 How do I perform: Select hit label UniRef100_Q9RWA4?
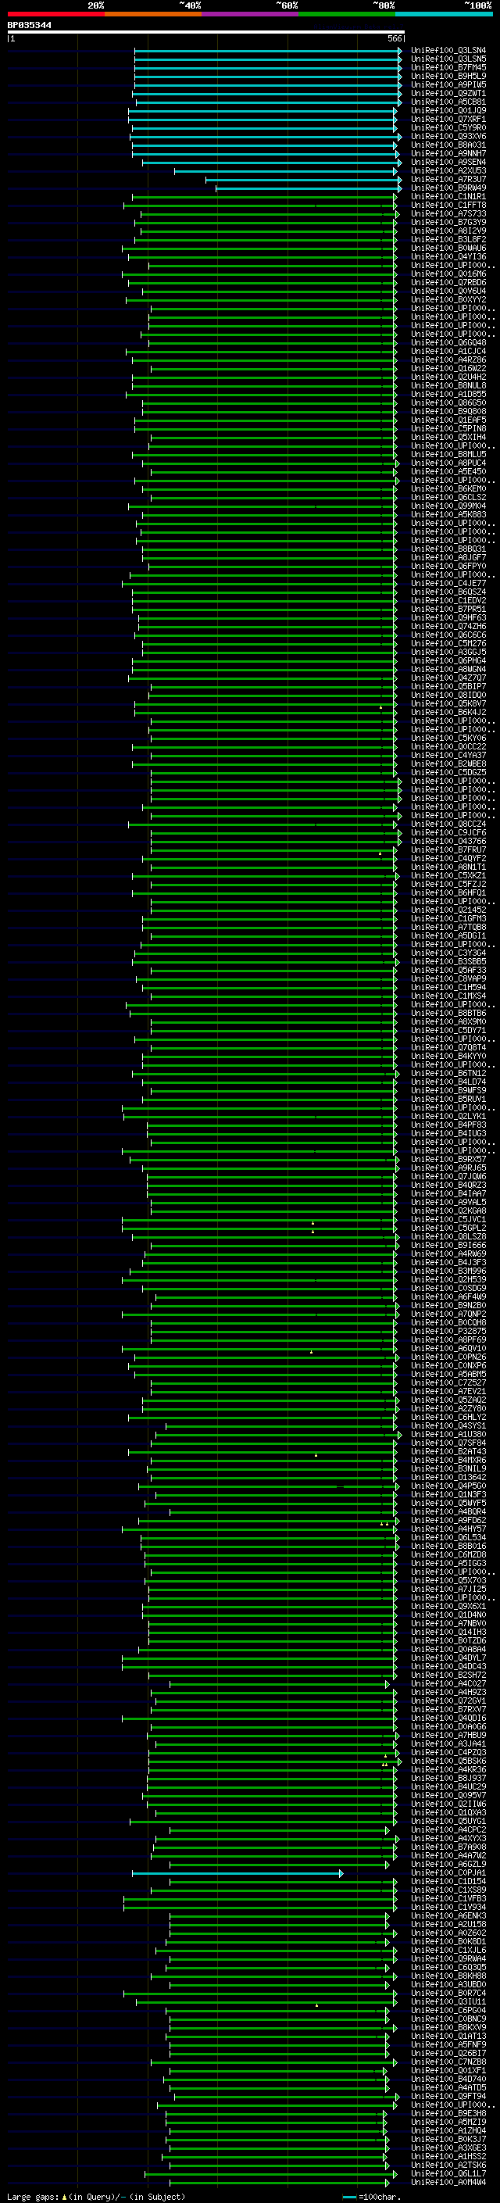pos(448,1958)
